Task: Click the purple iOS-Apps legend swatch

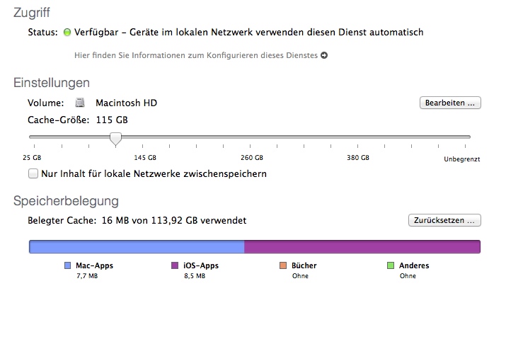Action: (175, 266)
